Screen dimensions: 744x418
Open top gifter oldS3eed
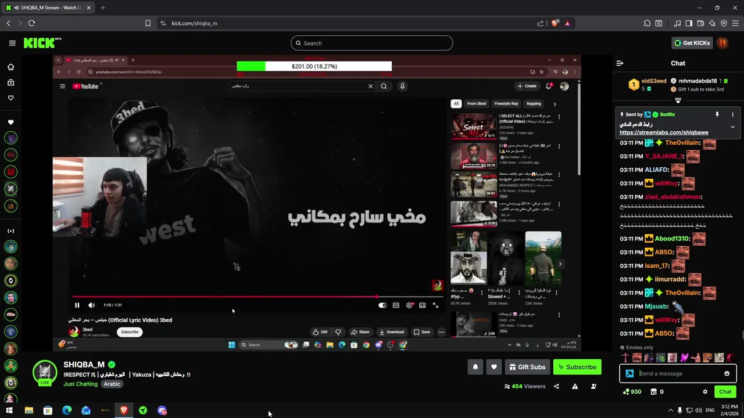[x=654, y=81]
